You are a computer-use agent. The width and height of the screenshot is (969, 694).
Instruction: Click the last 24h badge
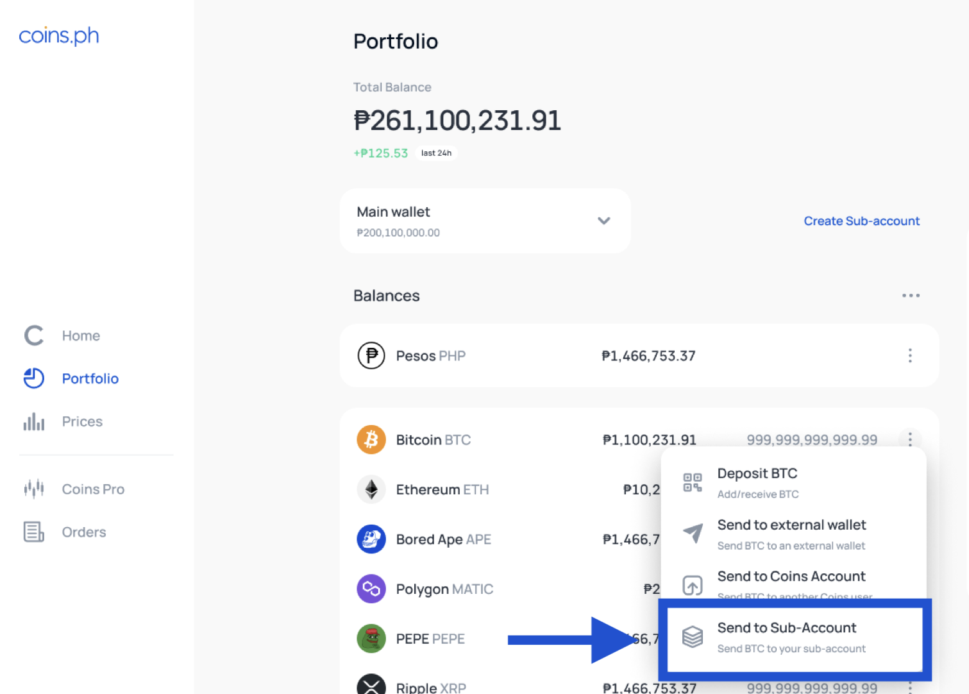click(x=436, y=153)
